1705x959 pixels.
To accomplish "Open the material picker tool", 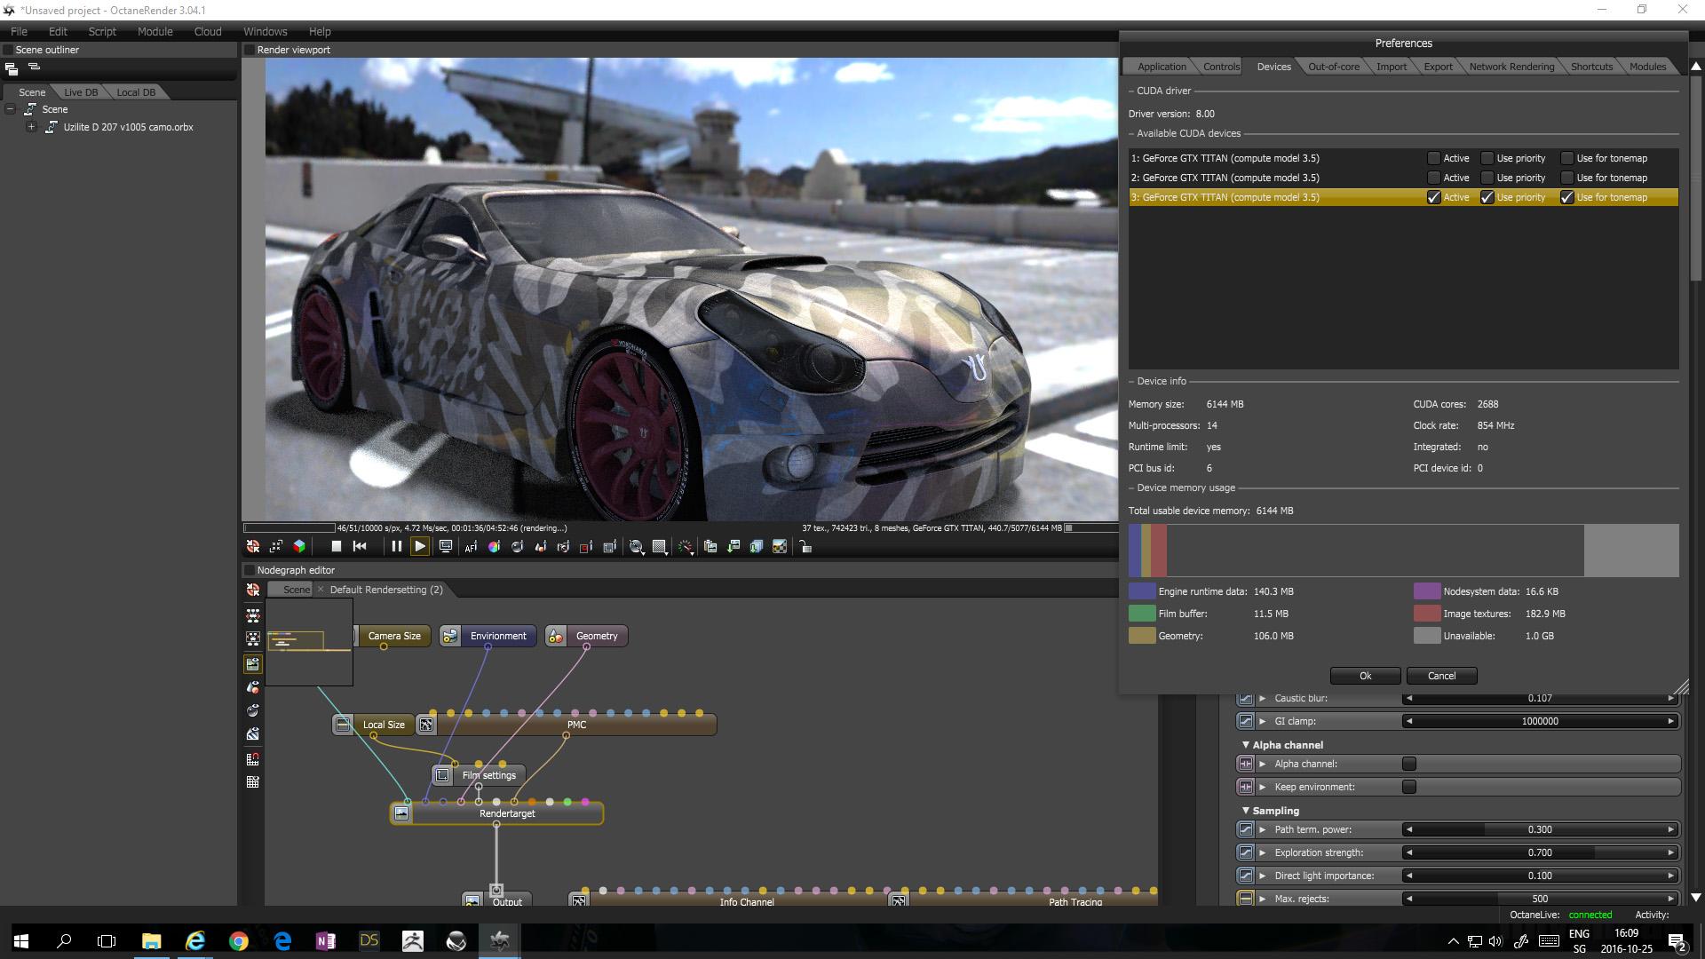I will 541,546.
